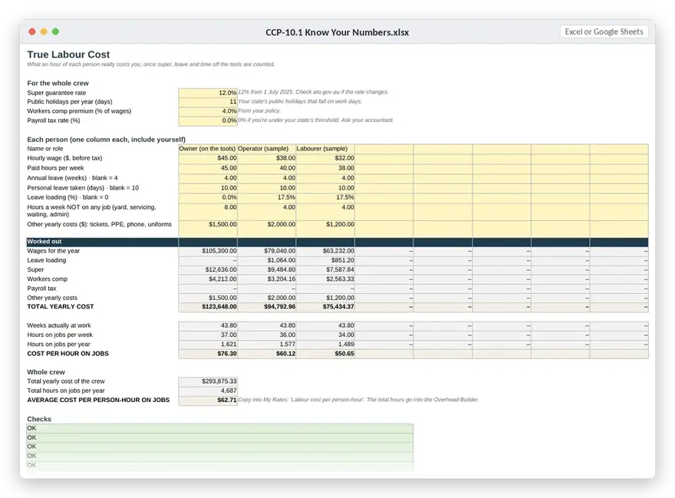Click the $7,587.84 super cell
This screenshot has height=498, width=675.
tap(325, 269)
